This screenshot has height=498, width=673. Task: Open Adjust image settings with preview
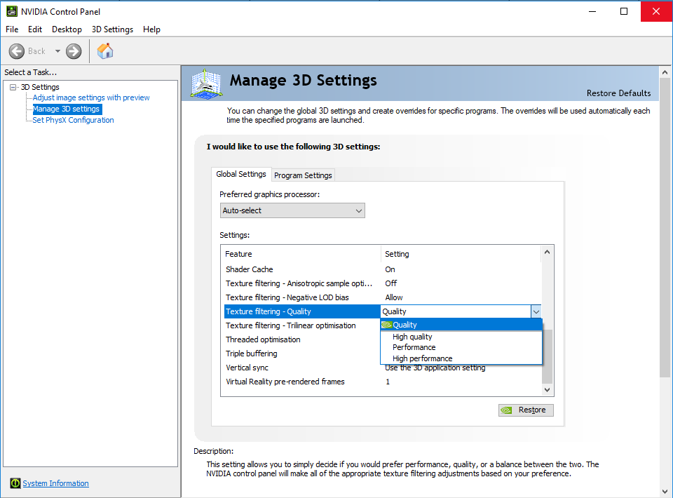coord(91,97)
